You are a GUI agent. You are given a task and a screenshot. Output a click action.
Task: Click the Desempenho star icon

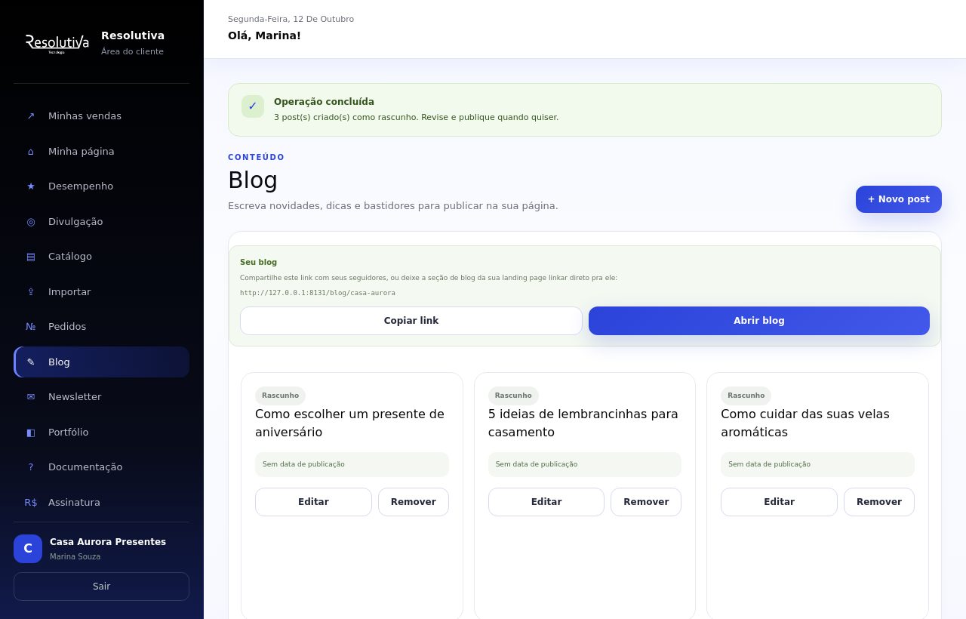[x=31, y=186]
